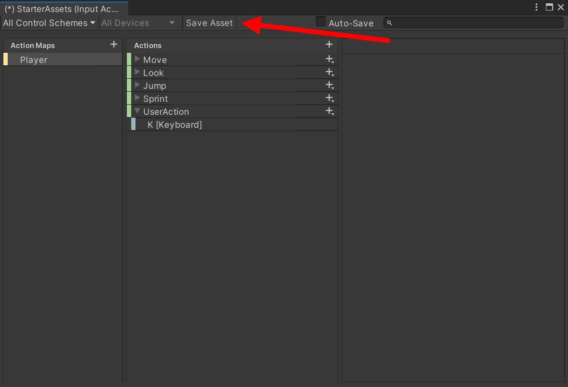568x387 pixels.
Task: Select the Jump action row
Action: tap(232, 85)
